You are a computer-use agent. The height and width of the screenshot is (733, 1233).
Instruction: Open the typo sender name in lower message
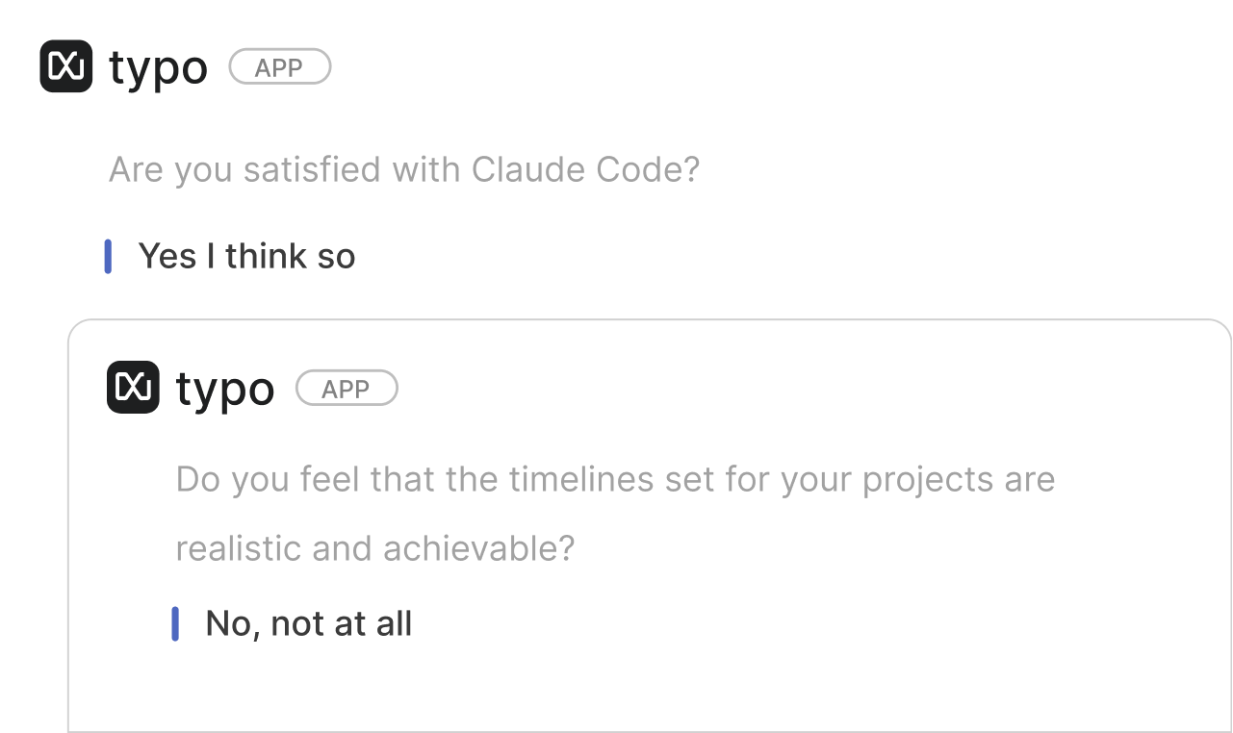pyautogui.click(x=225, y=389)
